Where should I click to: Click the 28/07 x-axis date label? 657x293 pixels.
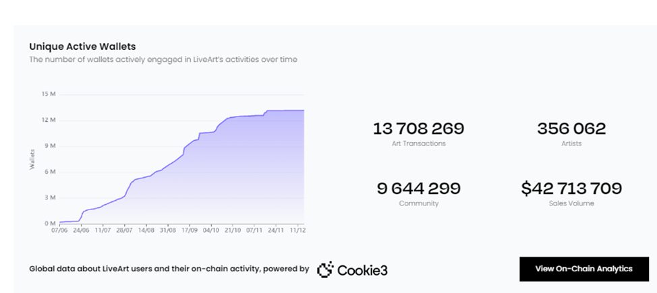pos(125,230)
